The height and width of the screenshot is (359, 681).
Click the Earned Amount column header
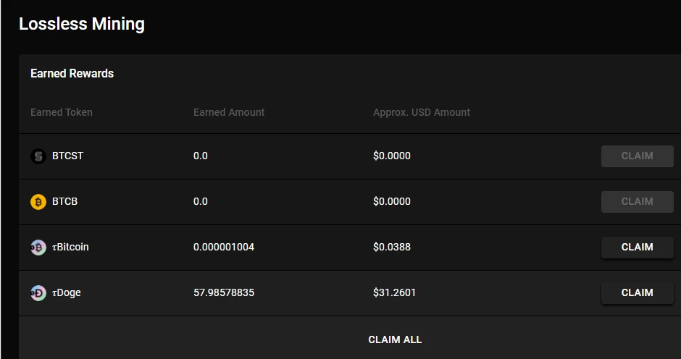click(x=229, y=112)
